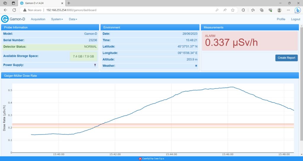This screenshot has width=303, height=161.
Task: Click the Geiger-Müller Dose Rate header
Action: click(150, 75)
